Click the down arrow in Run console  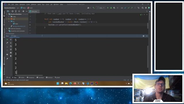11,43
